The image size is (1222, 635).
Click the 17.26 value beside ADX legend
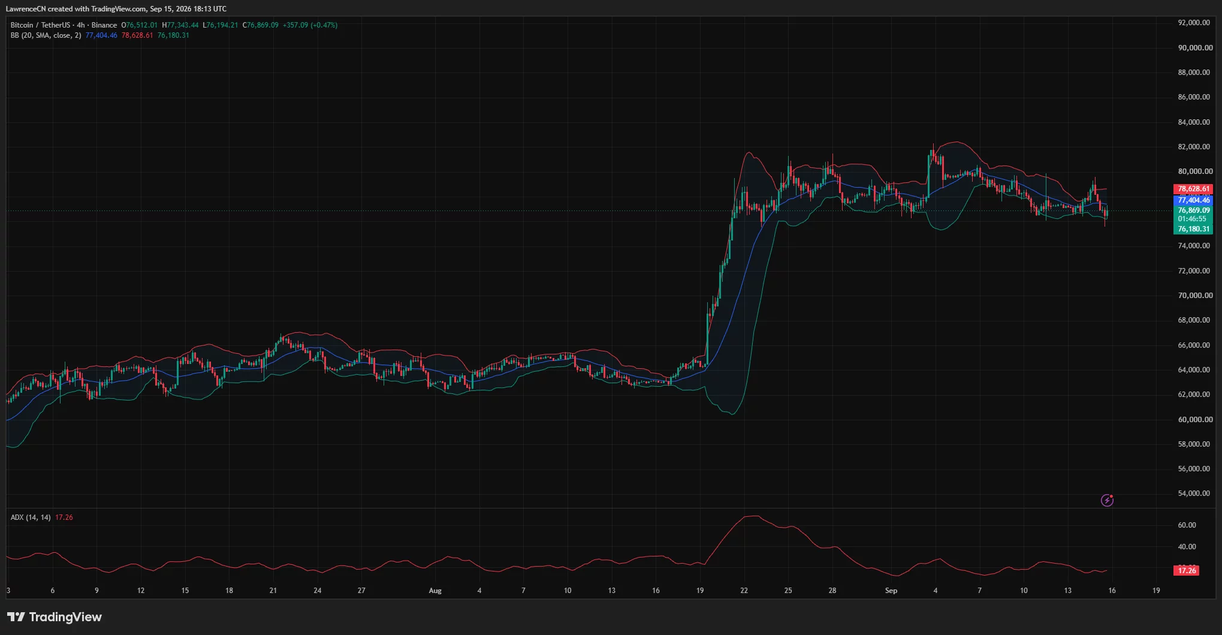coord(64,517)
